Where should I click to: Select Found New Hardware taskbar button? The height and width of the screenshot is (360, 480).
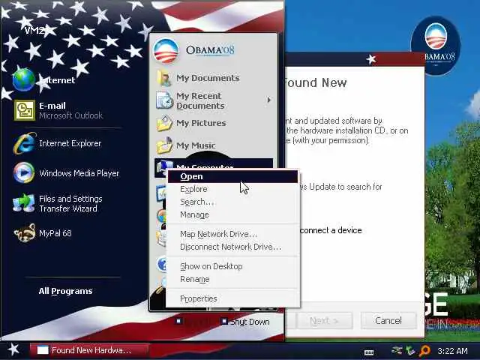pyautogui.click(x=88, y=350)
